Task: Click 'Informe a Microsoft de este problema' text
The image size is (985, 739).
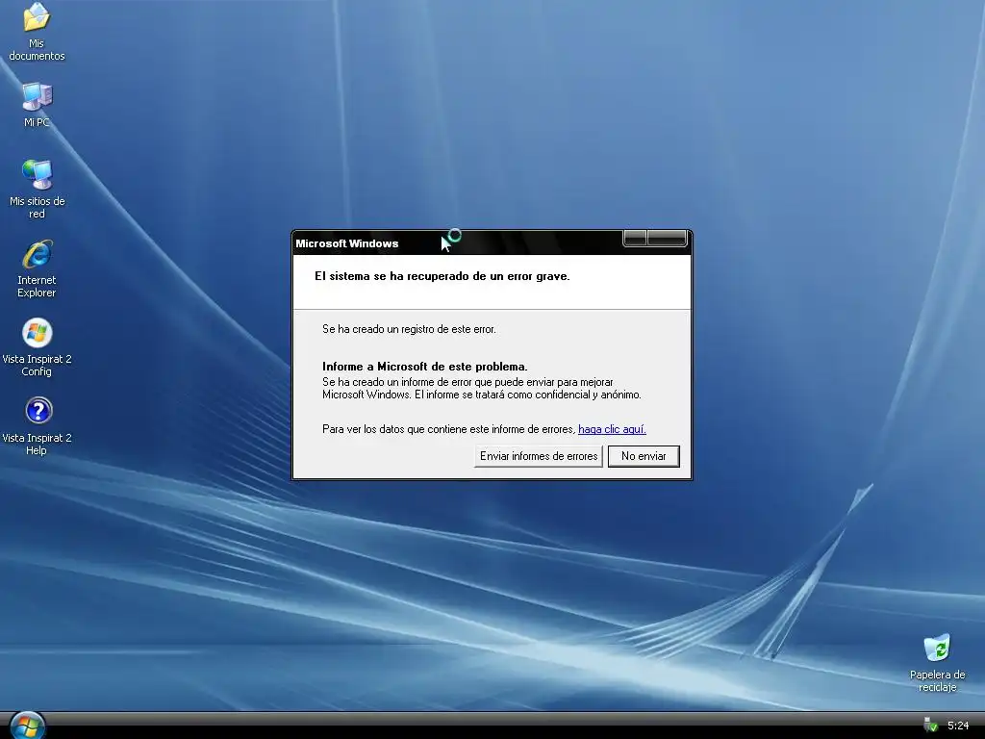Action: pyautogui.click(x=424, y=367)
